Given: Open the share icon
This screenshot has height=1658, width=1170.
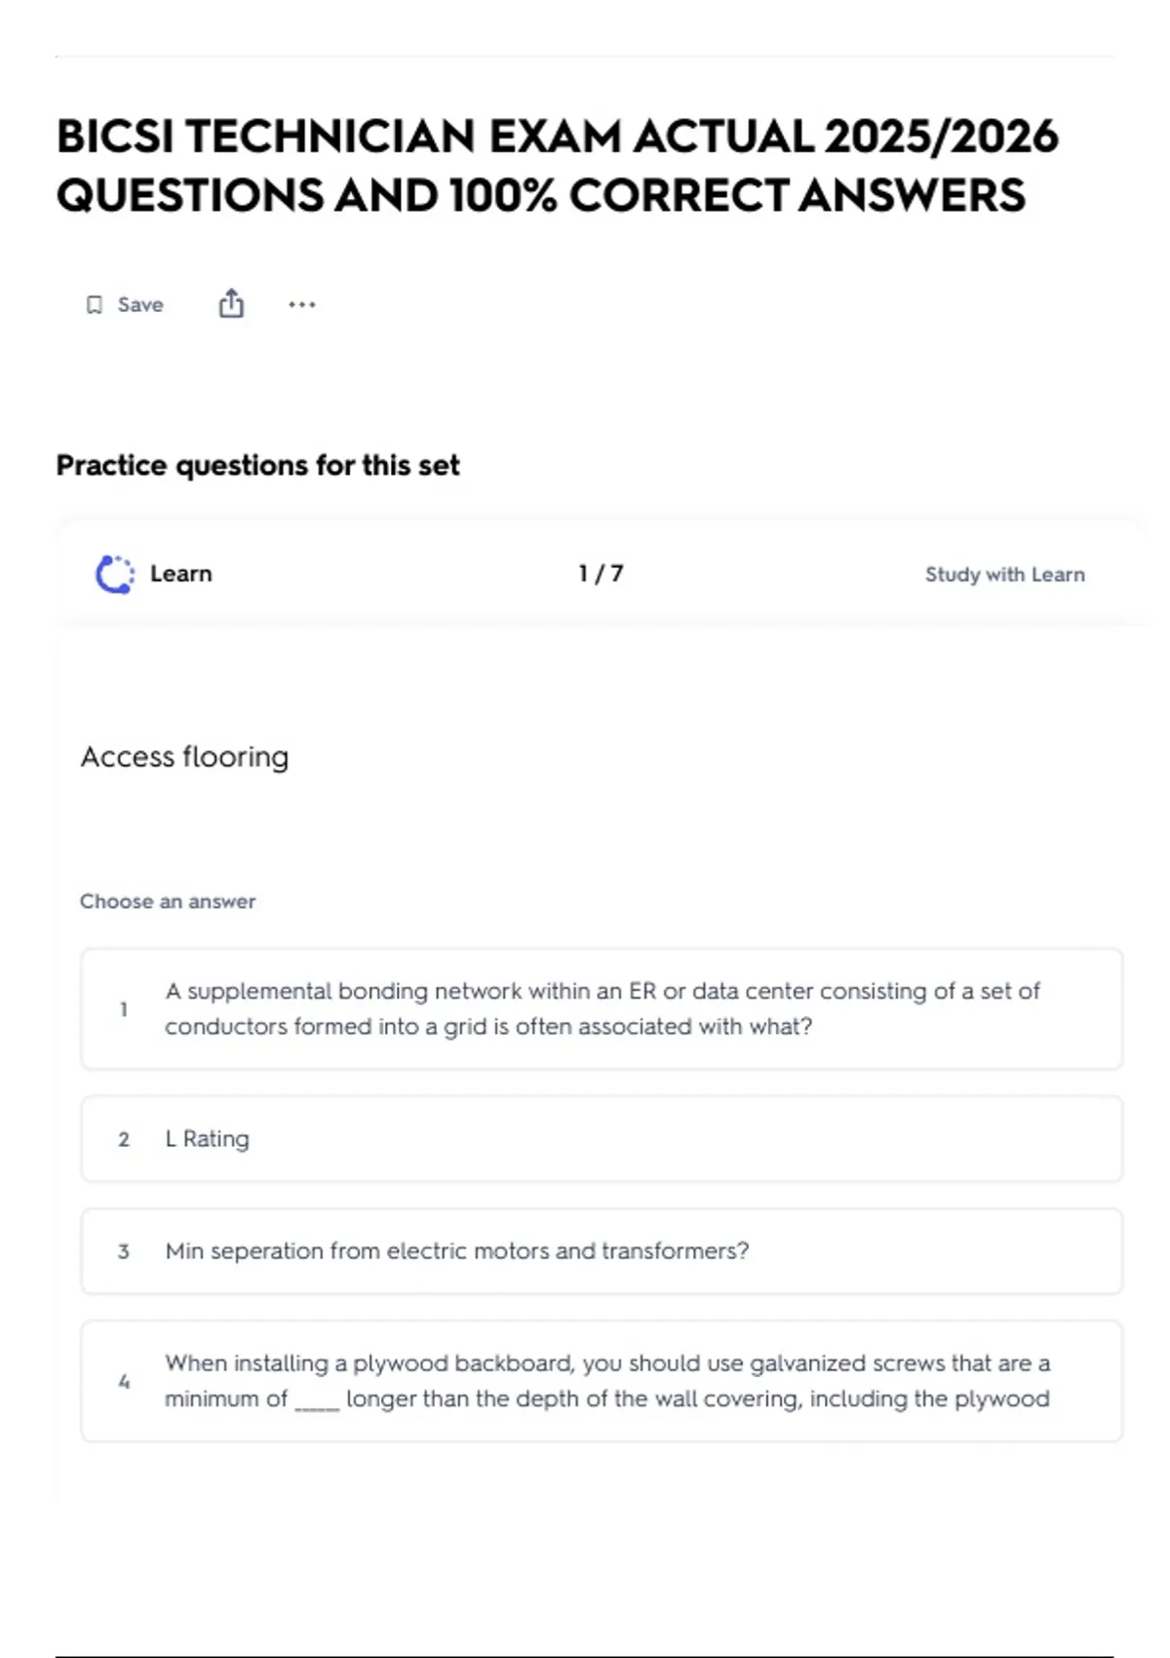Looking at the screenshot, I should point(231,304).
